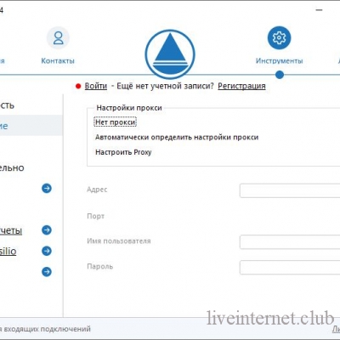Follow the Регистрация link

click(x=241, y=86)
